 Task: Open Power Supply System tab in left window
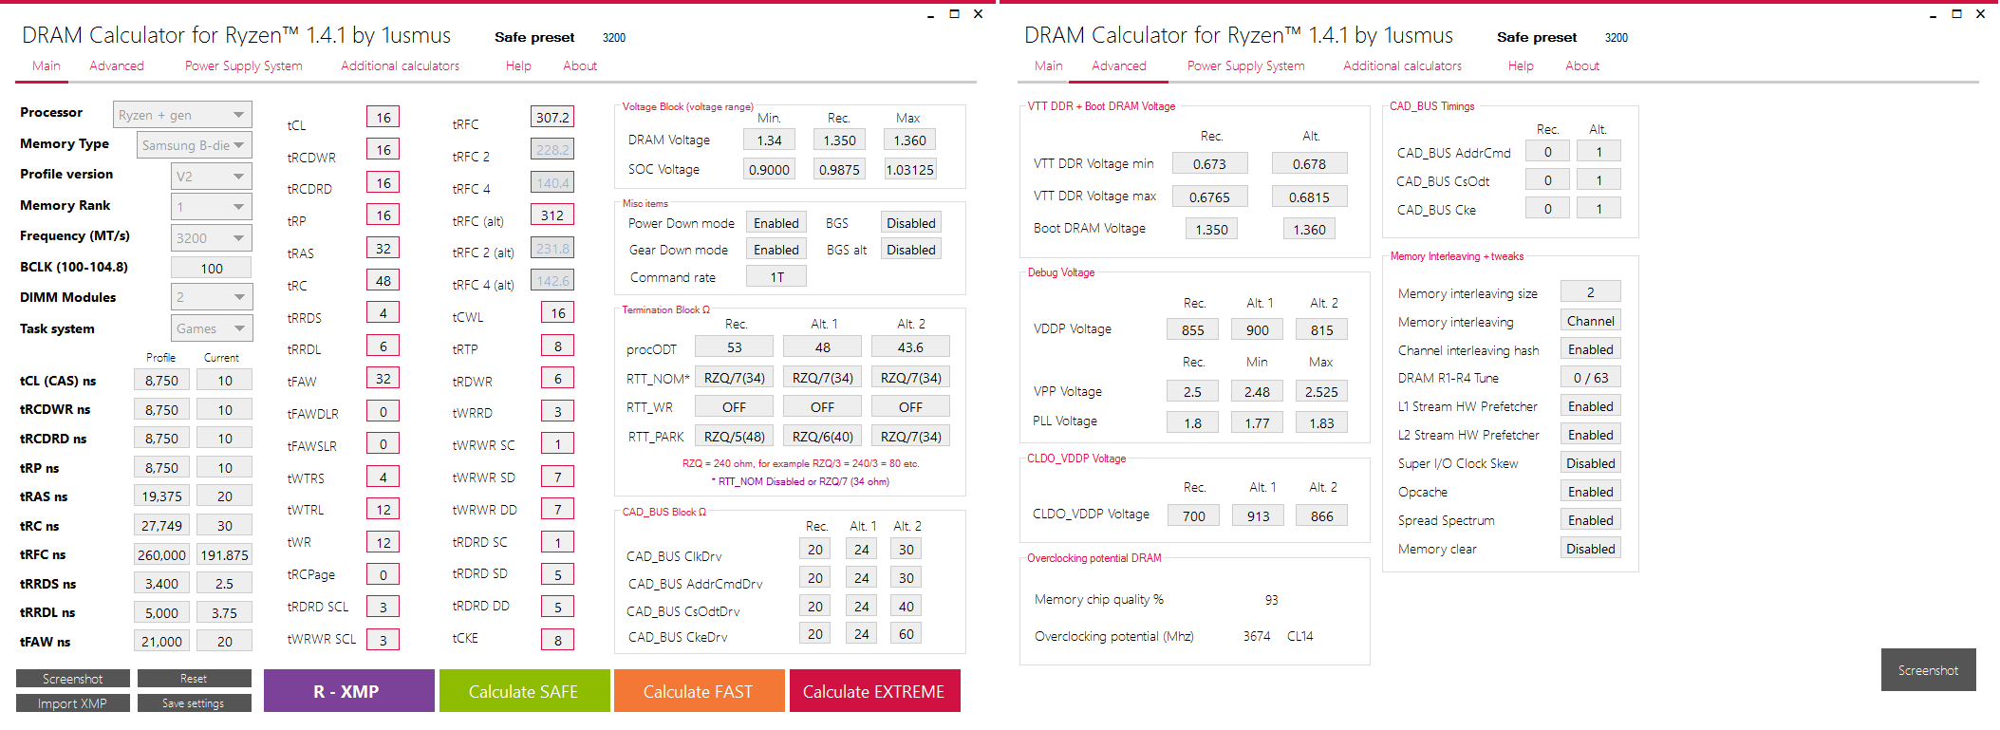coord(243,66)
